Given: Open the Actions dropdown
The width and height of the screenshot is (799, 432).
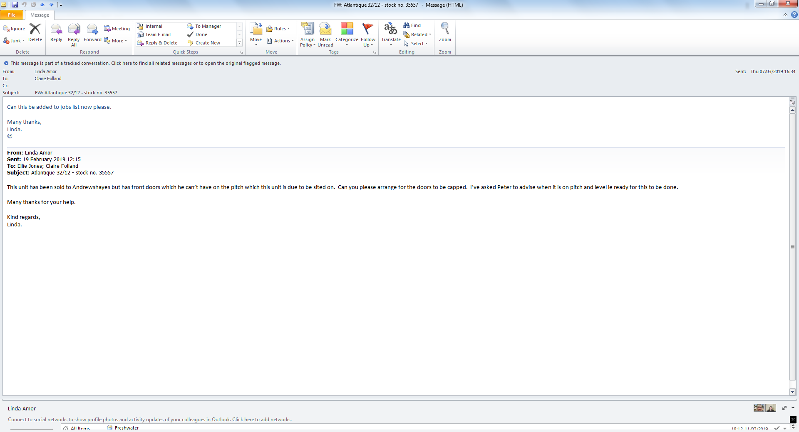Looking at the screenshot, I should [280, 41].
